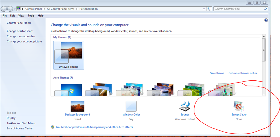This screenshot has width=280, height=137.
Task: Expand the arrow before Control Panel breadcrumb
Action: coord(23,9)
